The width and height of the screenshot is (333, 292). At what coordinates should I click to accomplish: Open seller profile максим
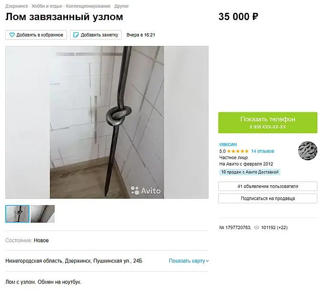[x=228, y=144]
